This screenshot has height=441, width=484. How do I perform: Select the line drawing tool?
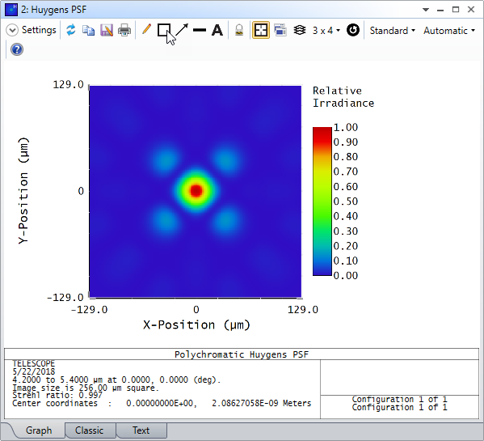tap(200, 30)
